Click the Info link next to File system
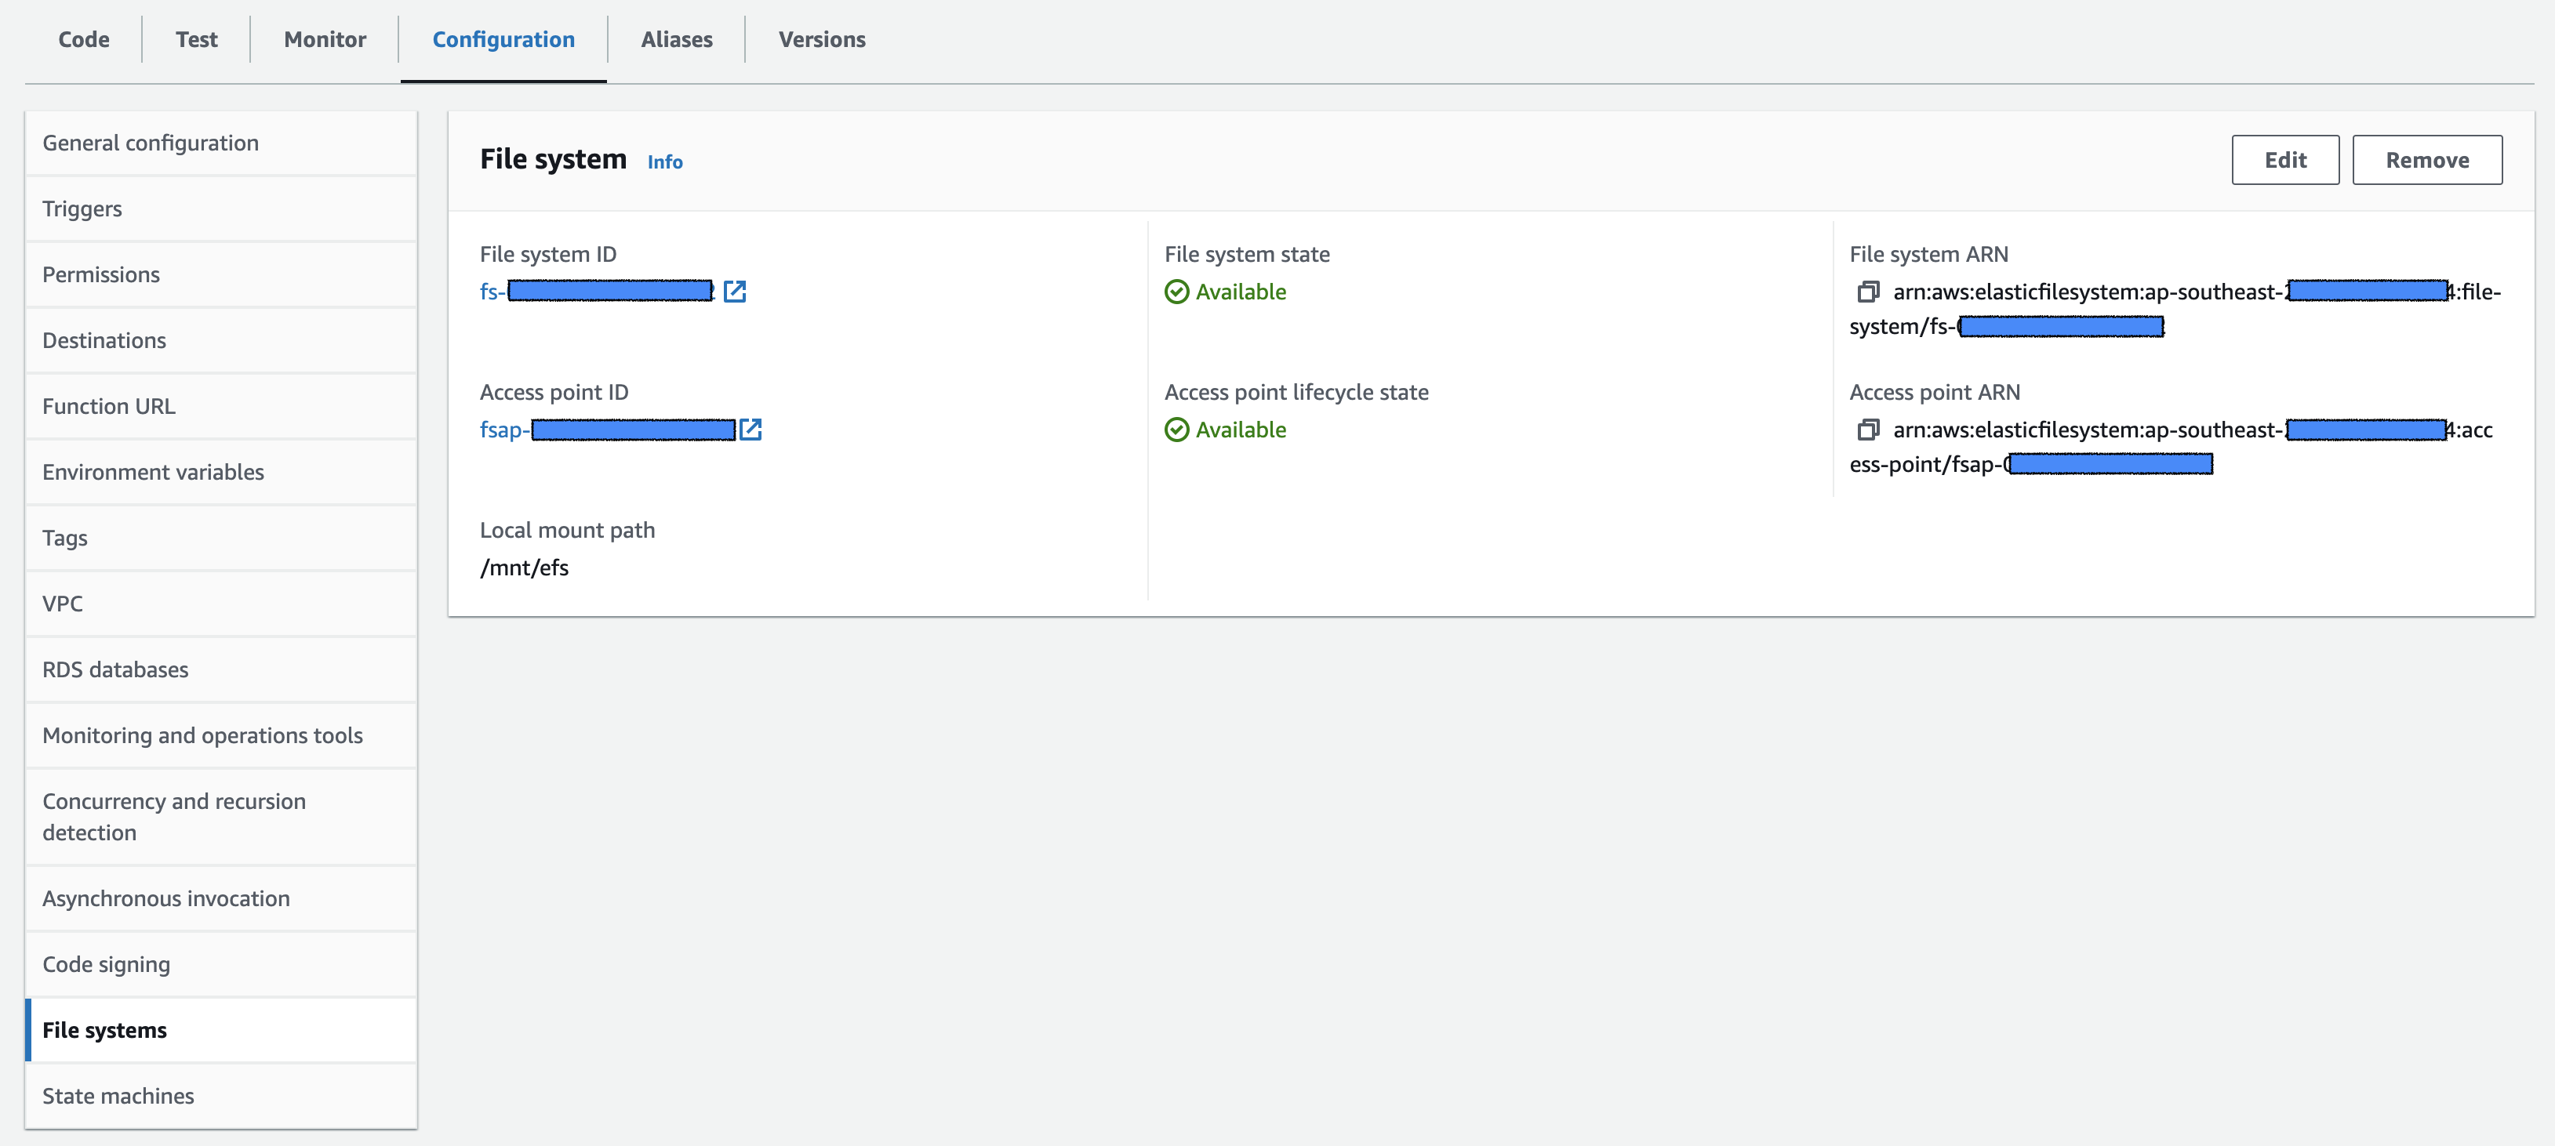Viewport: 2555px width, 1146px height. pos(663,161)
